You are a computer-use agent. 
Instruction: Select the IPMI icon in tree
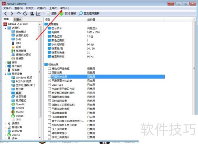[13, 43]
